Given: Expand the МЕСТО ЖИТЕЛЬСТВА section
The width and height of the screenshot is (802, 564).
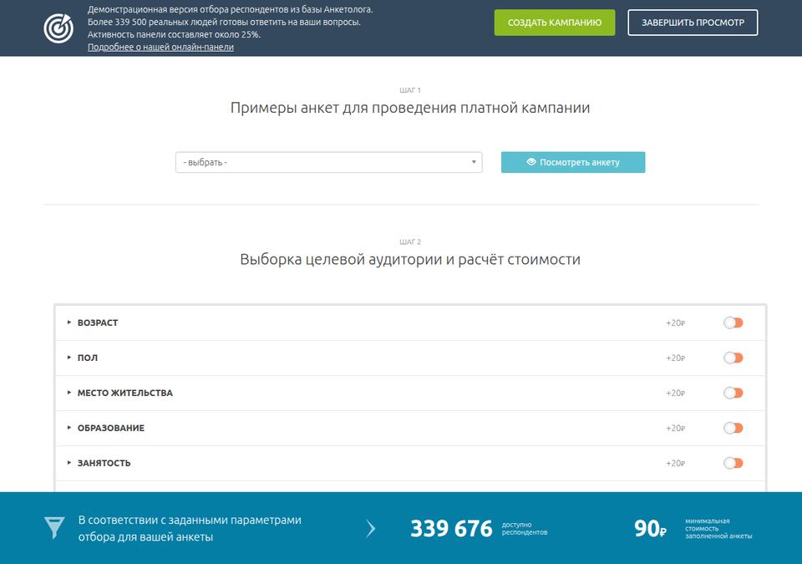Looking at the screenshot, I should [120, 393].
